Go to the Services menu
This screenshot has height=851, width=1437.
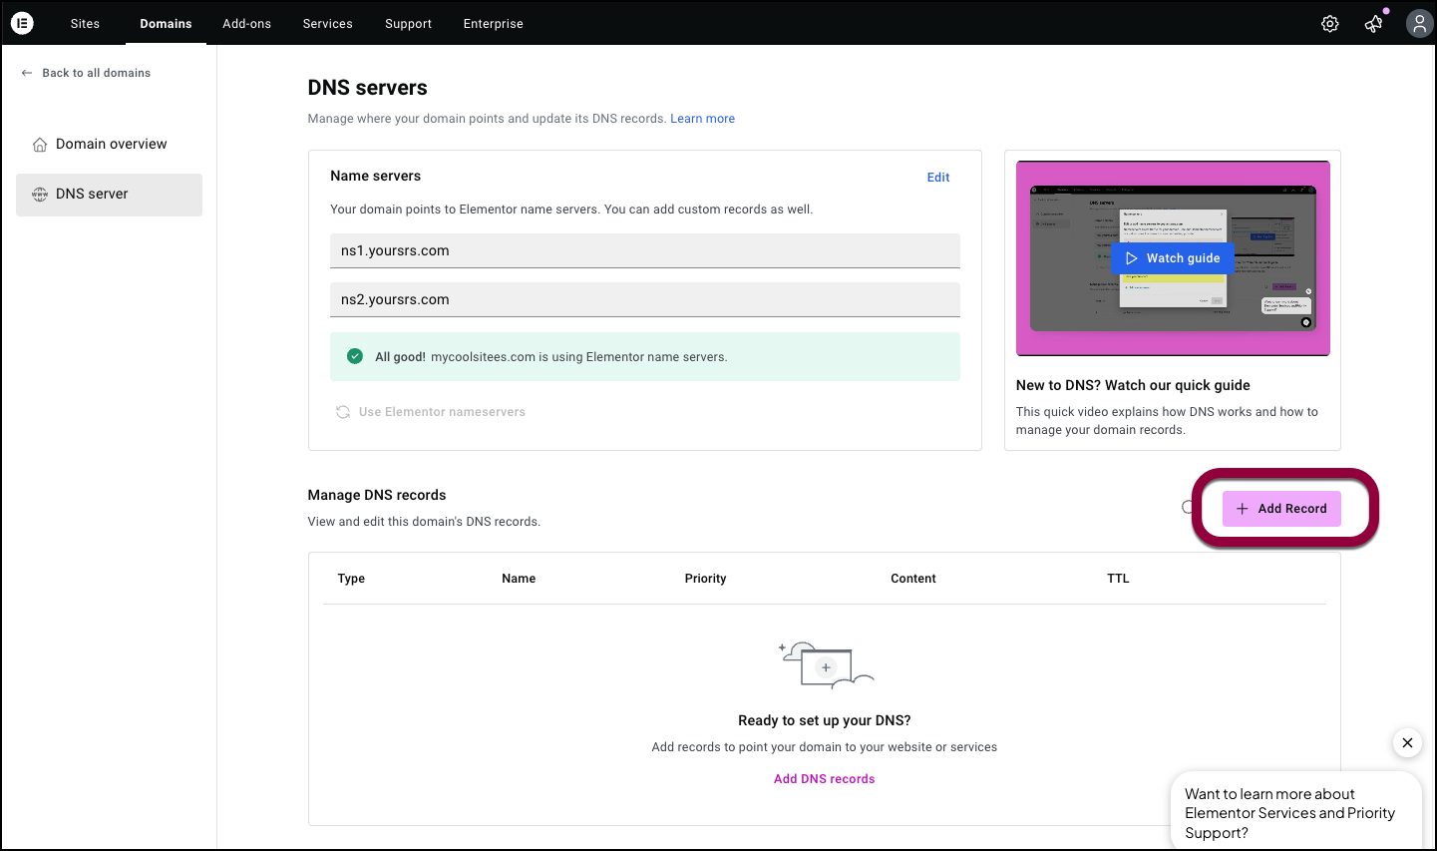tap(327, 24)
